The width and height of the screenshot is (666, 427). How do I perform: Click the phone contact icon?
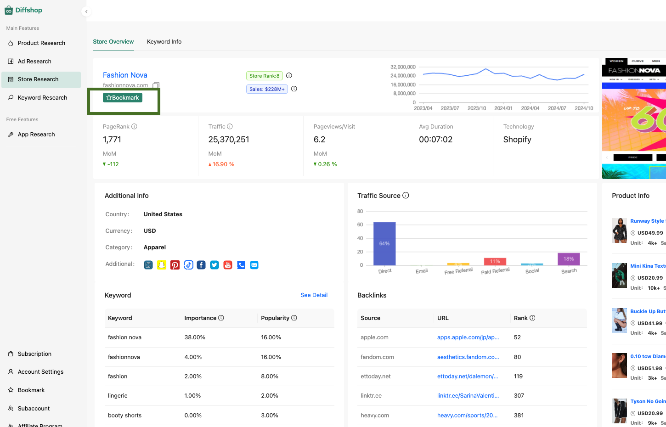pos(241,265)
